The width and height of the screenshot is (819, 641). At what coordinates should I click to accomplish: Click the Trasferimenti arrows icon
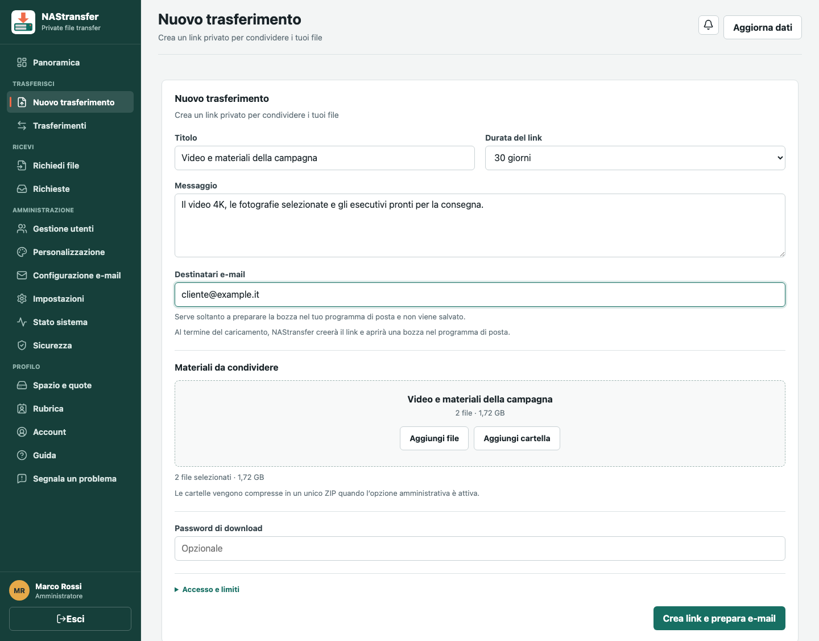[x=22, y=126]
